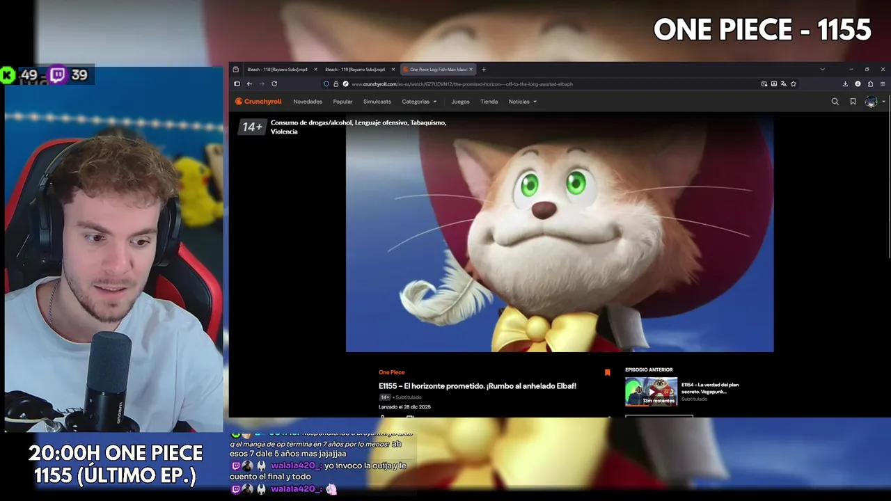Screen dimensions: 891x501
Task: Click the Lanzado el 28 dic 2025 text
Action: (x=404, y=407)
